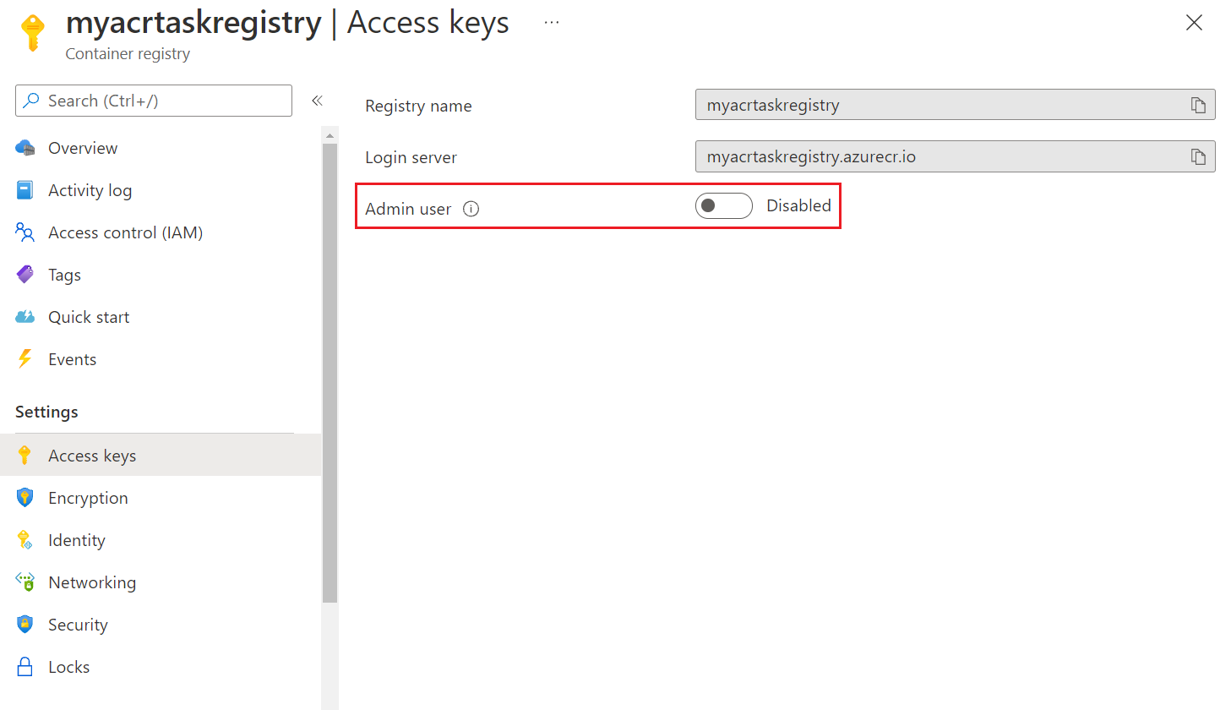This screenshot has width=1231, height=710.
Task: Enable the Admin user toggle
Action: pos(723,205)
